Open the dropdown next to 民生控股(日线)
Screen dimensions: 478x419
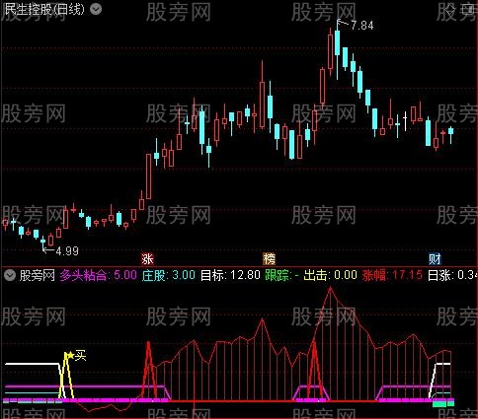[96, 10]
